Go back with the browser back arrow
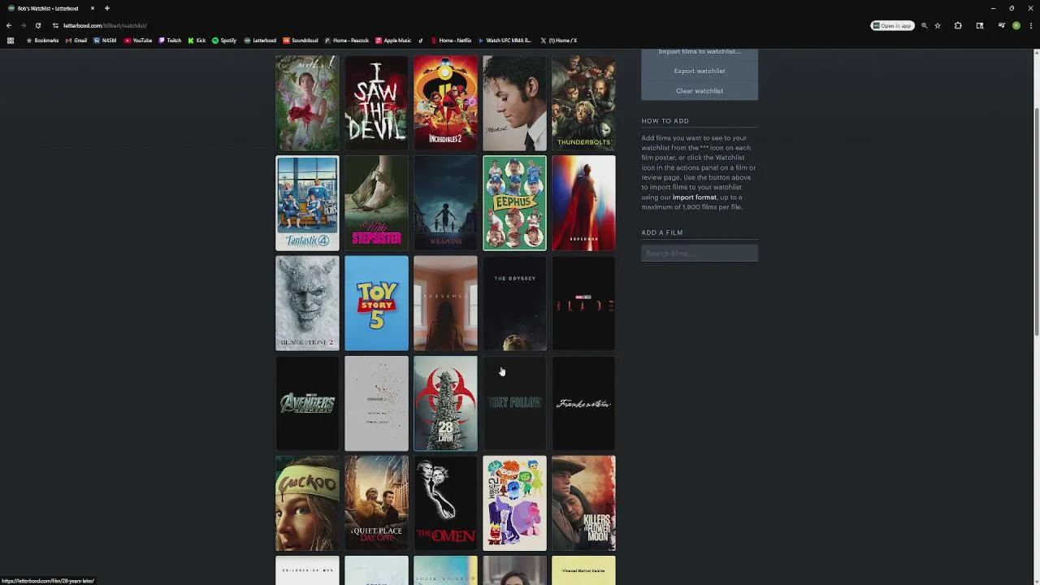 [x=9, y=25]
